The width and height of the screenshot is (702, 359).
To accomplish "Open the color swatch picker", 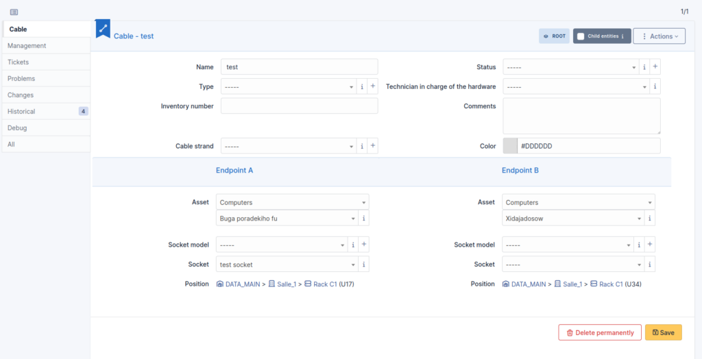I will [x=510, y=145].
